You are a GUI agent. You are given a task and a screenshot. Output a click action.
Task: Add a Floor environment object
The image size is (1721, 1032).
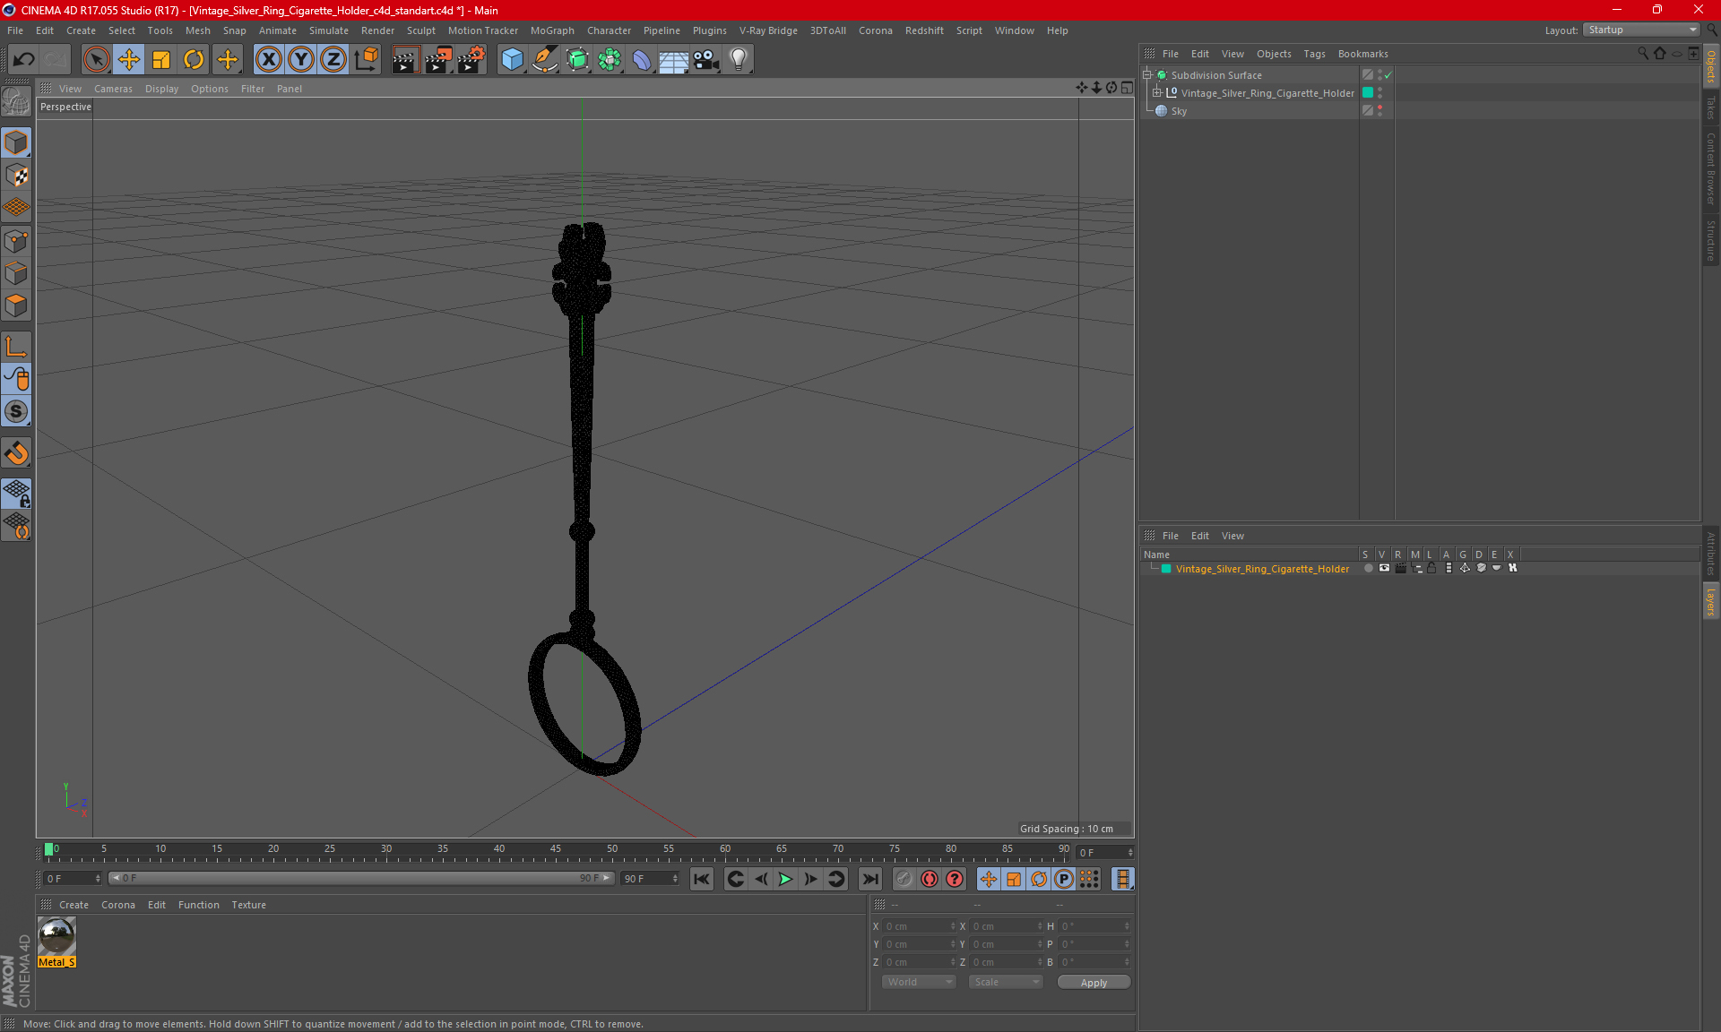(x=673, y=59)
